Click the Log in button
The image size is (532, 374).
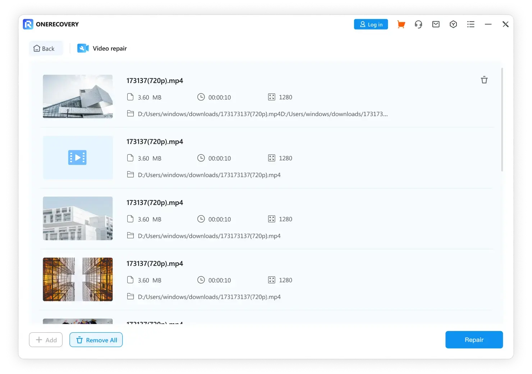(371, 24)
